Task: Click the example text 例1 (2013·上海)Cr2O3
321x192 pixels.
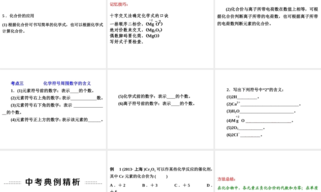Action: pos(161,169)
